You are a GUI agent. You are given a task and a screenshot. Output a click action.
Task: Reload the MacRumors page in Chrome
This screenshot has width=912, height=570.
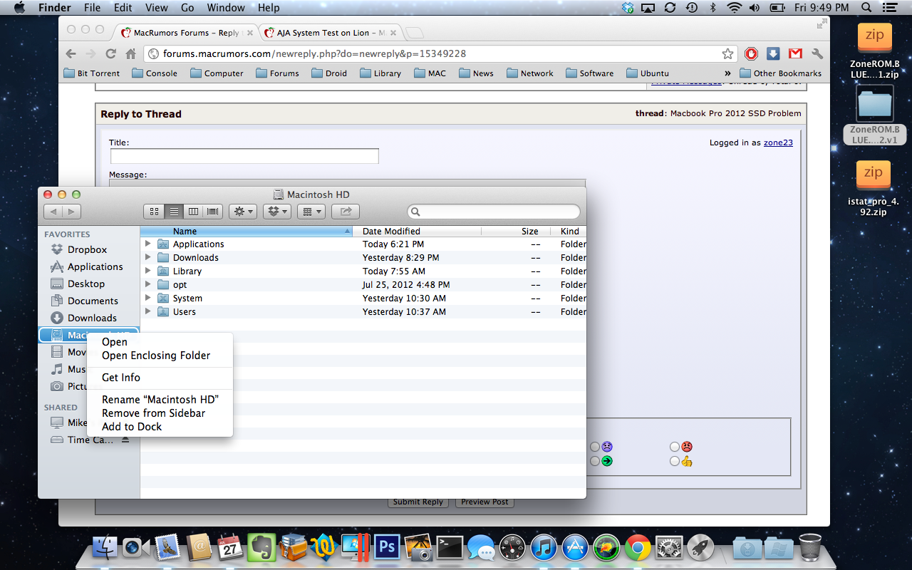[x=110, y=53]
